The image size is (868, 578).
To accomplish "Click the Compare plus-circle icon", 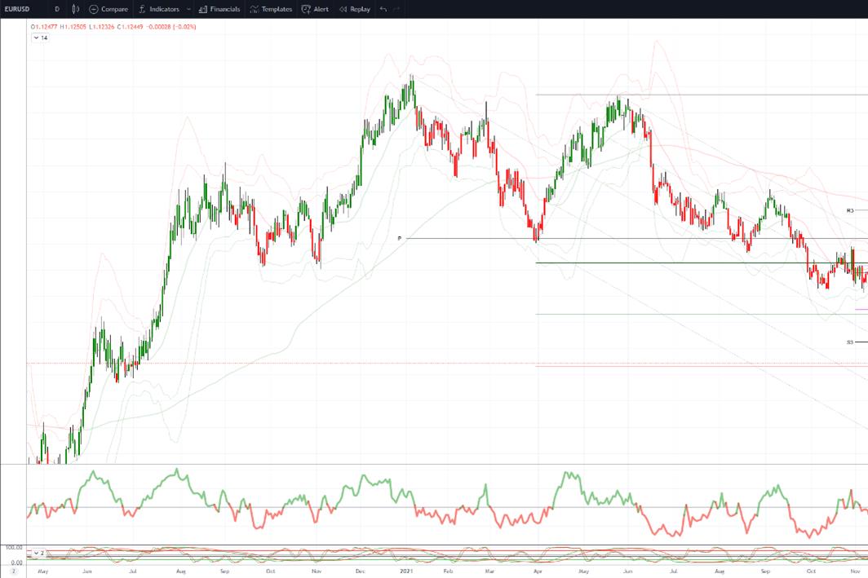I will coord(94,10).
